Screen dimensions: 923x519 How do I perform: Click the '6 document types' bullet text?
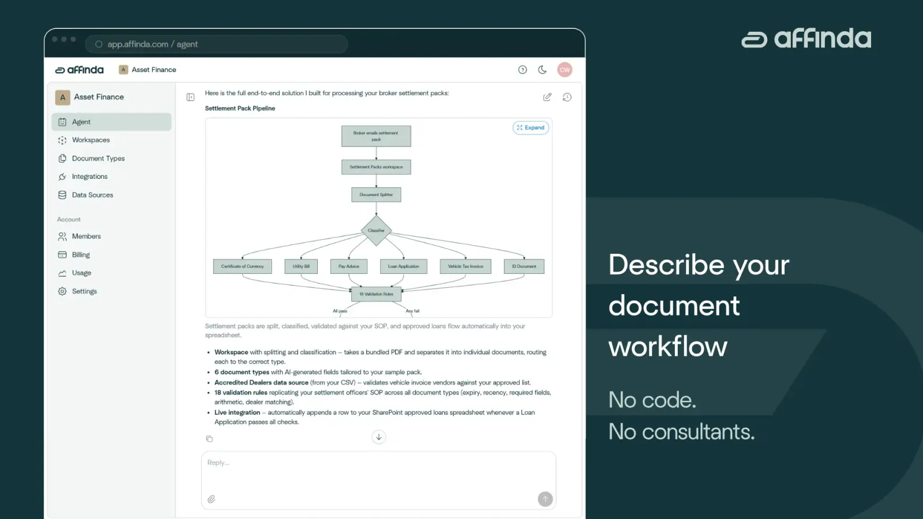pos(242,373)
